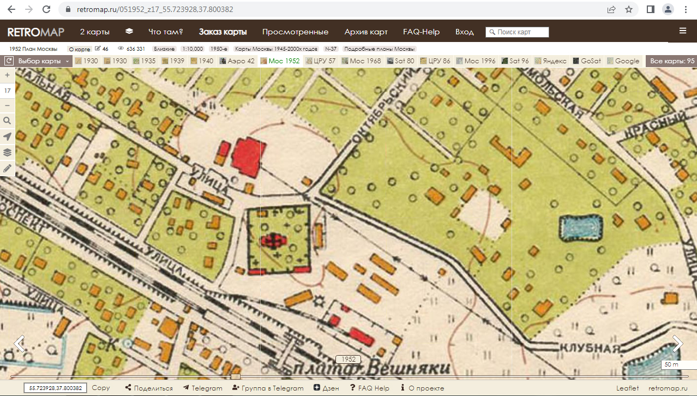
Task: Switch to the ЦРУ 57 map tab
Action: [321, 61]
